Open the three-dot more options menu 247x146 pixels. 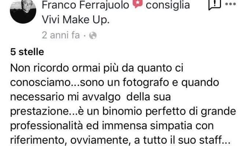[231, 4]
